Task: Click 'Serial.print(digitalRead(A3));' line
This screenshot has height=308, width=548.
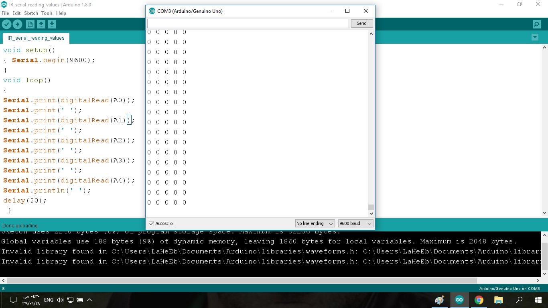Action: [69, 160]
